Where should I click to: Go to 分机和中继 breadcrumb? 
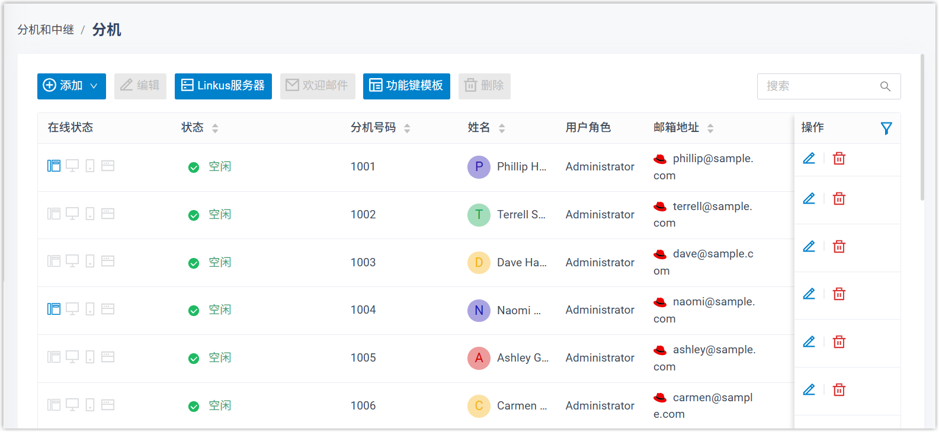click(46, 30)
